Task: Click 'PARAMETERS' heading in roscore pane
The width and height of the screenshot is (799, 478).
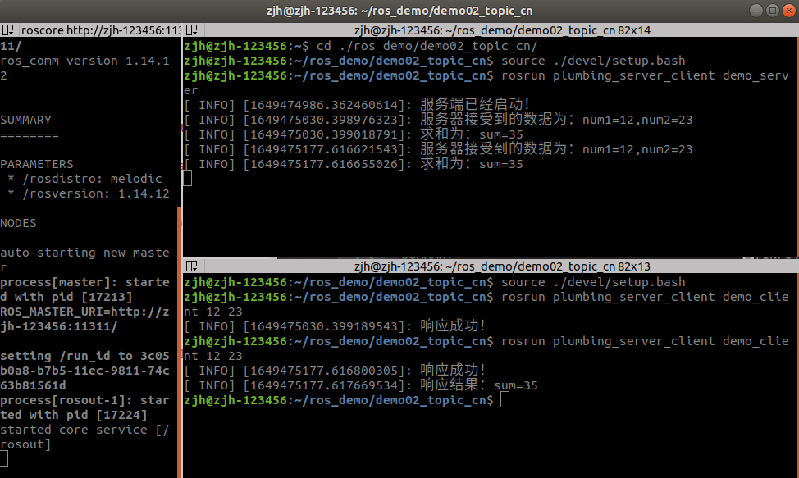Action: click(x=37, y=164)
